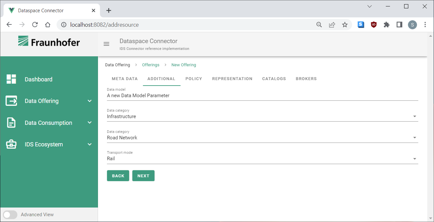
Task: Click the Advanced View label text
Action: point(37,215)
